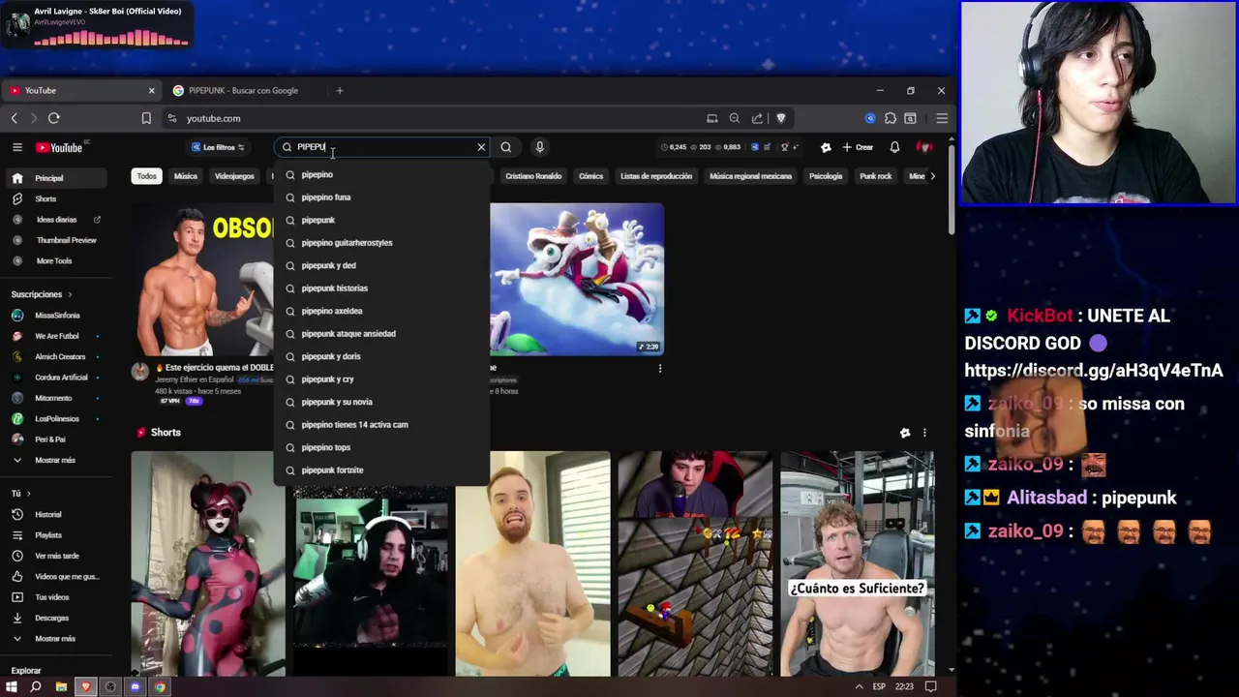Select the Cristiano Ronaldo chip

click(x=533, y=176)
